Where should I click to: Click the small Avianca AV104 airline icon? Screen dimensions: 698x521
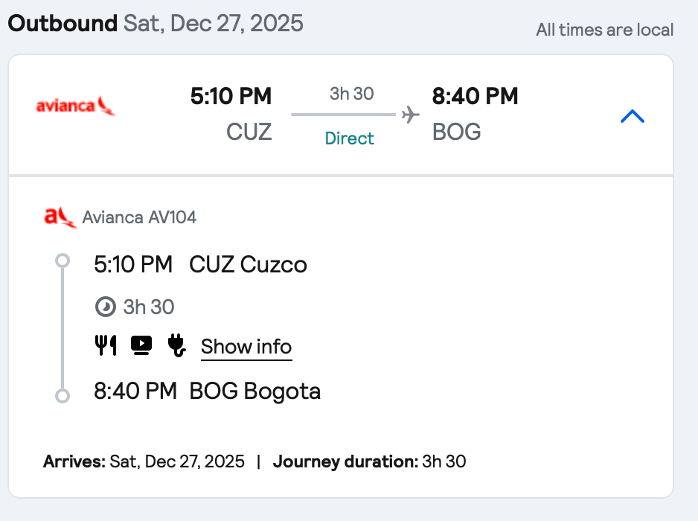60,217
